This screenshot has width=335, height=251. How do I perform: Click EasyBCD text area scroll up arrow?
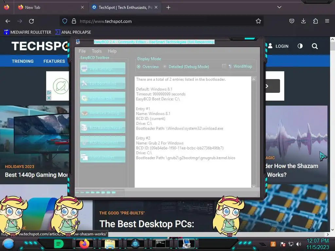(254, 79)
